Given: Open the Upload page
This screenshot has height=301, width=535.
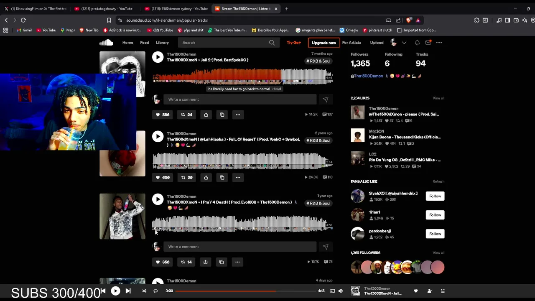Looking at the screenshot, I should coord(377,43).
